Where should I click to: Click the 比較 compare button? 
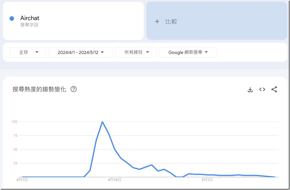click(x=217, y=21)
